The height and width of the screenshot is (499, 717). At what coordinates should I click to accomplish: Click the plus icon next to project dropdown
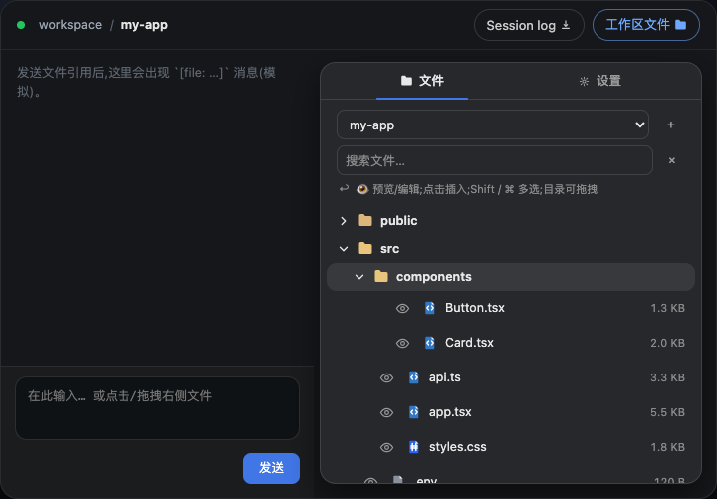(x=671, y=125)
